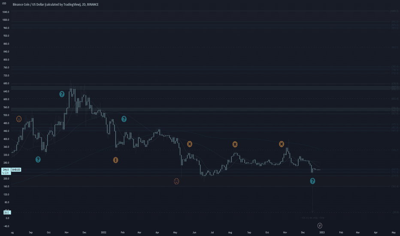This screenshot has width=400, height=236.
Task: Click the 880.0 price axis label
Action: pyautogui.click(x=6, y=44)
